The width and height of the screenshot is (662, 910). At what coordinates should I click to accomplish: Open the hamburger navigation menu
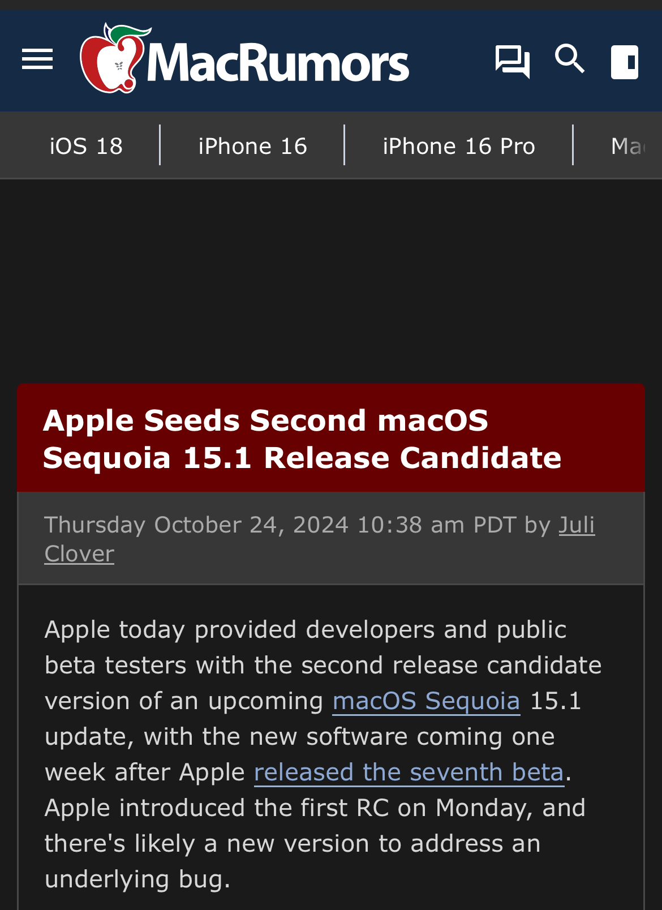36,59
